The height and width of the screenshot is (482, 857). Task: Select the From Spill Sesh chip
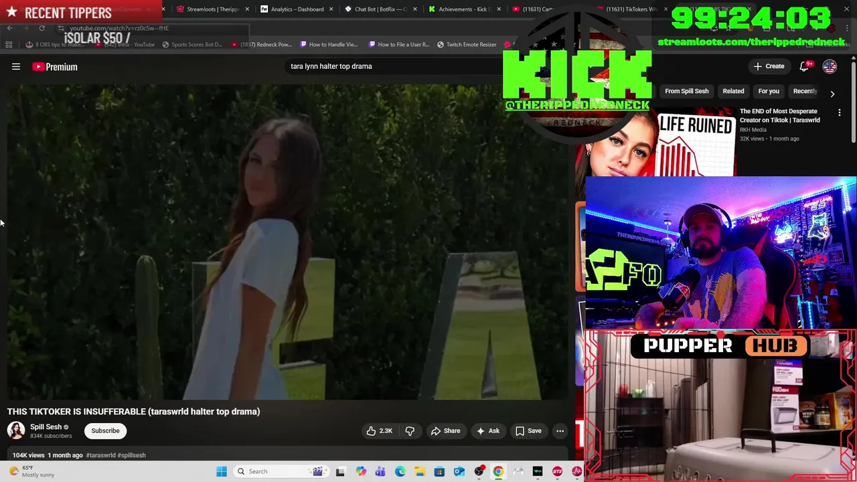(686, 91)
